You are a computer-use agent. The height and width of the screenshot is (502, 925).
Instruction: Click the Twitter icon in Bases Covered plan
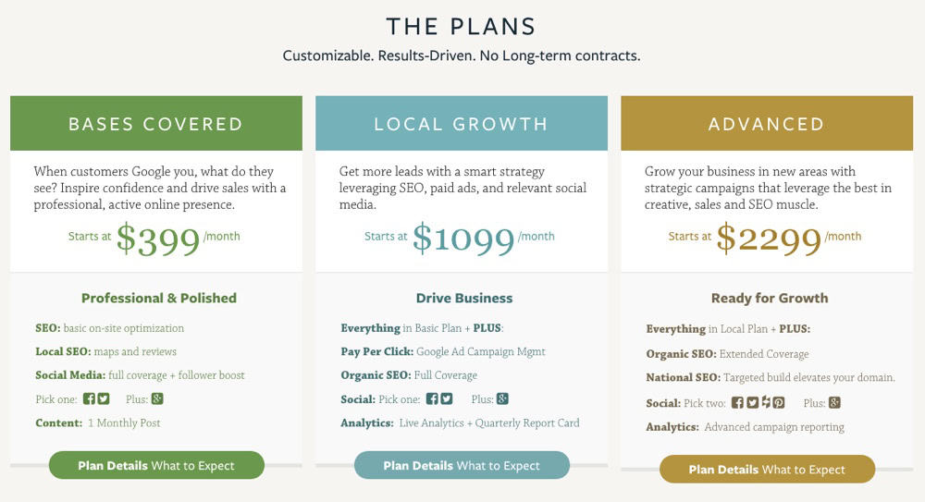click(104, 398)
